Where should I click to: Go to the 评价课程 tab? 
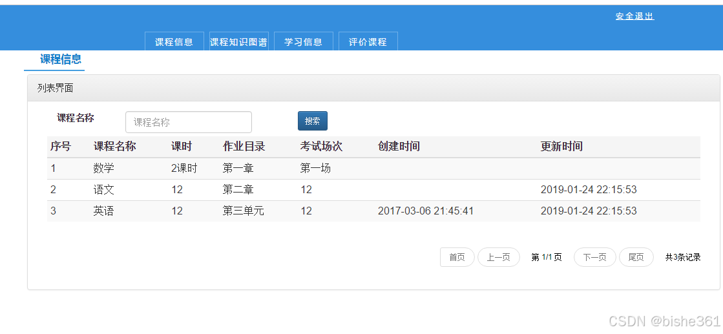point(368,41)
